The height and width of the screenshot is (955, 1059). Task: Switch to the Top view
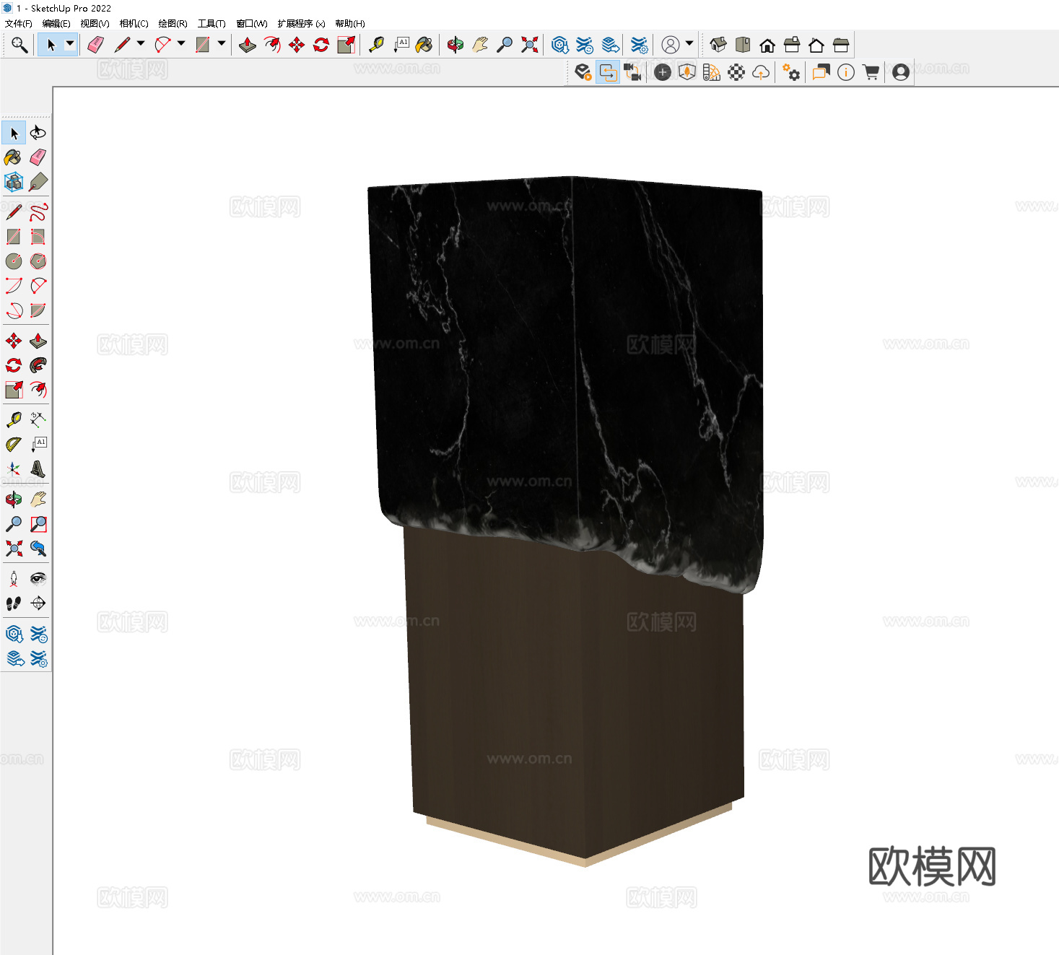coord(743,45)
